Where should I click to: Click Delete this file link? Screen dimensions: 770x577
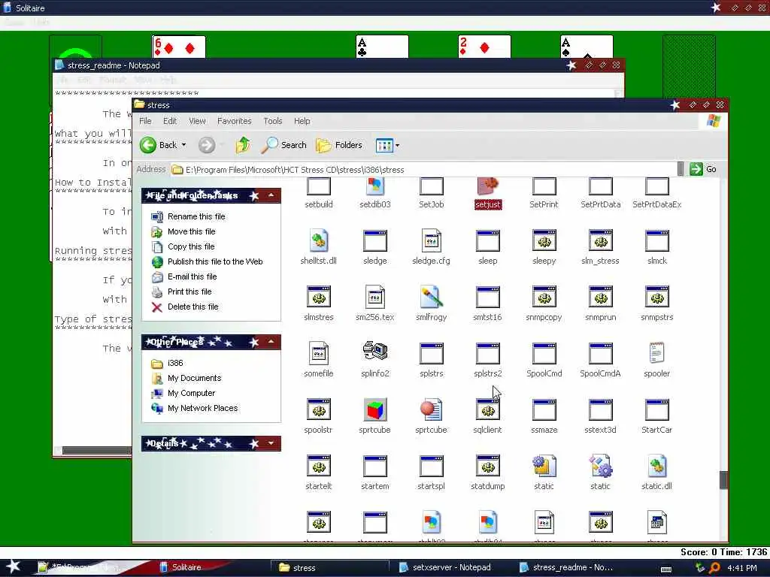[193, 307]
